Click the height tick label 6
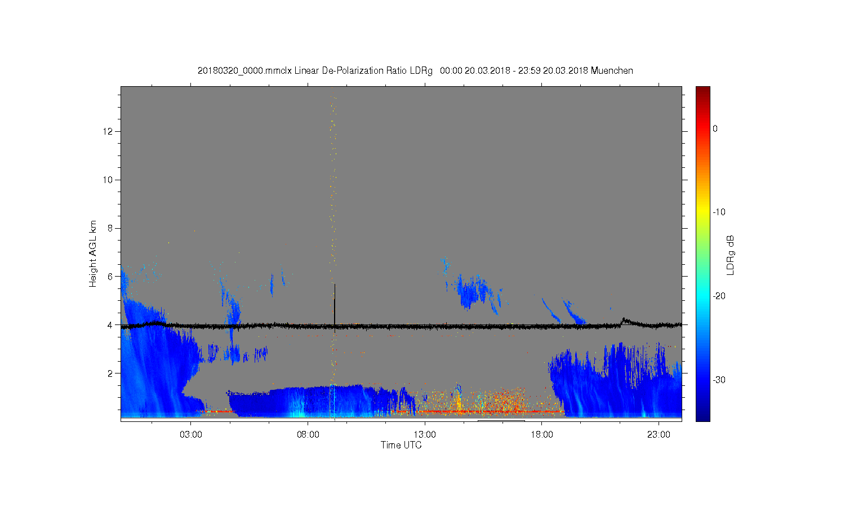The image size is (845, 507). tap(110, 277)
